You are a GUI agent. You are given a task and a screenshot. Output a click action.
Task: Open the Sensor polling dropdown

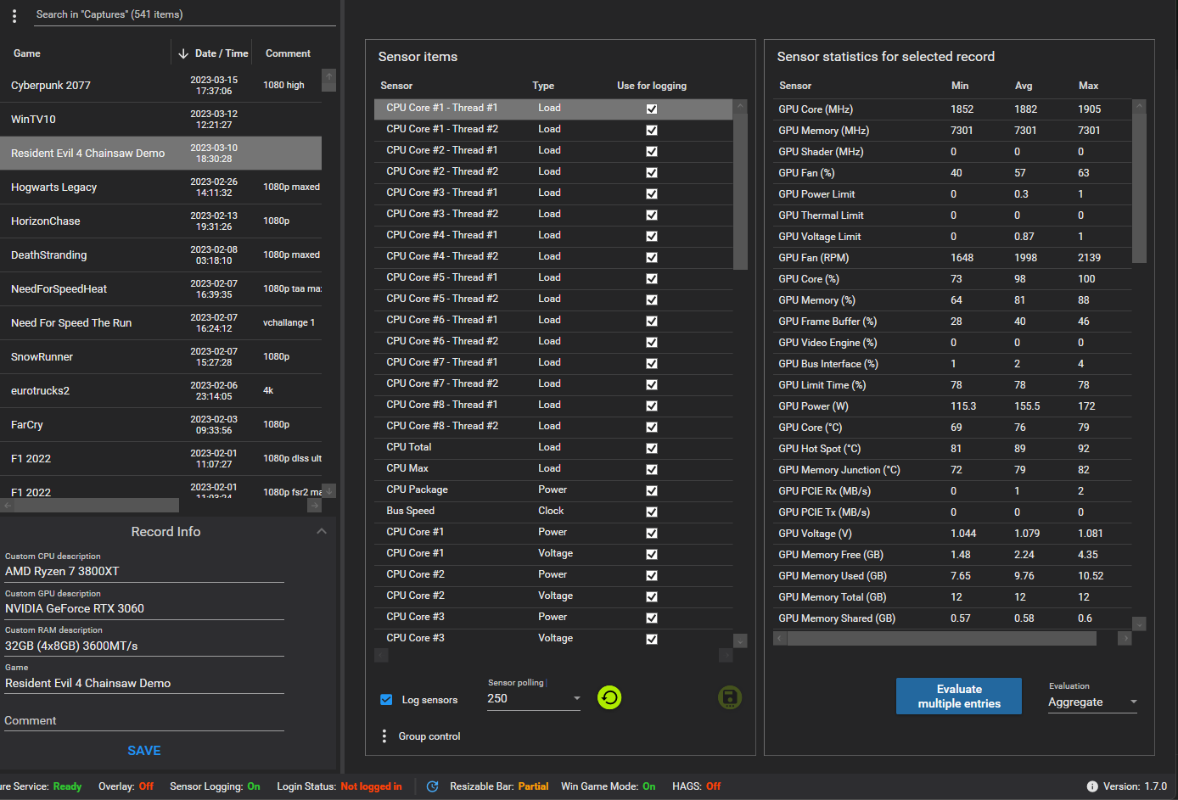click(x=534, y=699)
